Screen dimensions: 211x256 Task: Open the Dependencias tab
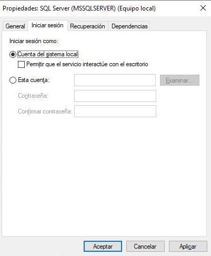pyautogui.click(x=129, y=26)
